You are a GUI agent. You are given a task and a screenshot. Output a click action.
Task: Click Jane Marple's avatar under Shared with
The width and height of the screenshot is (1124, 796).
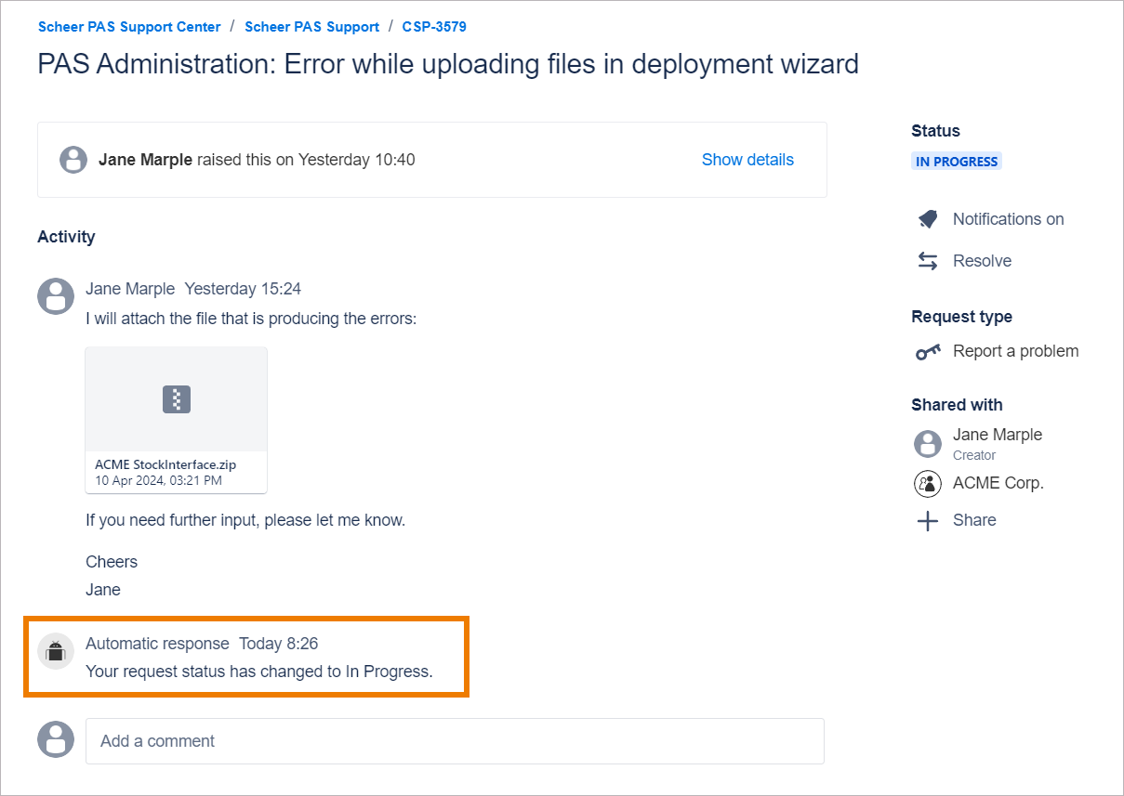pos(928,443)
